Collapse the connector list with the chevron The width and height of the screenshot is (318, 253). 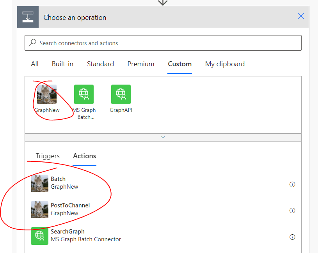point(163,137)
